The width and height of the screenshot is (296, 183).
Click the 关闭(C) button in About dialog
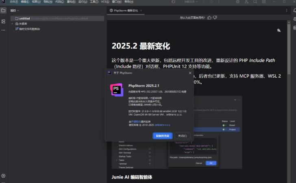click(x=182, y=136)
